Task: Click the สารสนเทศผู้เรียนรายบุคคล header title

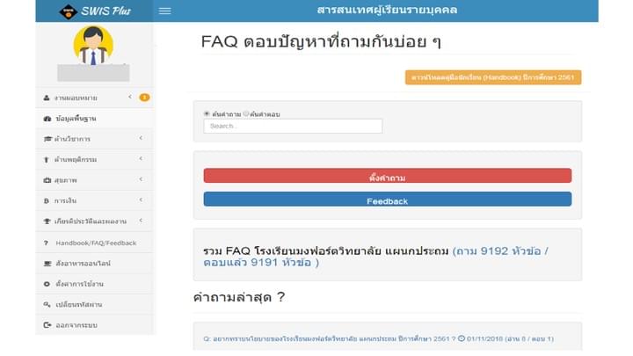Action: 387,10
